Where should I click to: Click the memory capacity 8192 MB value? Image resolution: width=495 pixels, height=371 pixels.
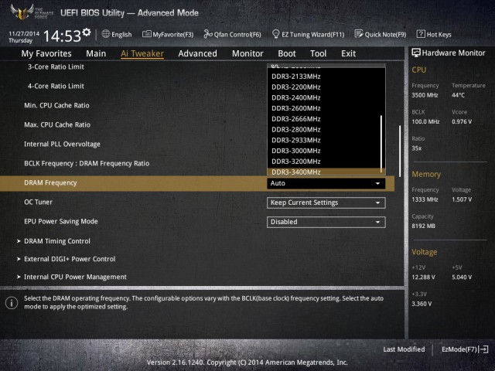[423, 226]
